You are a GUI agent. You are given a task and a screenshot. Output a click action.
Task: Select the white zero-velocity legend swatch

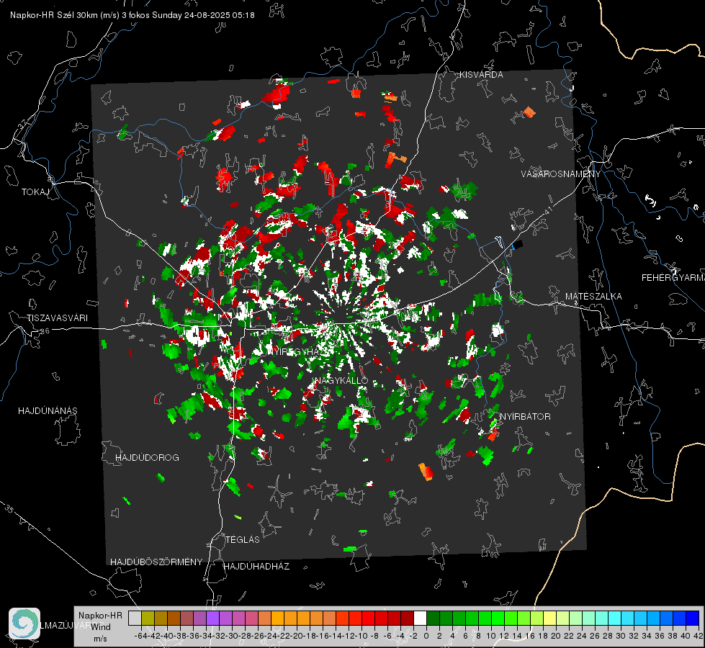click(420, 618)
